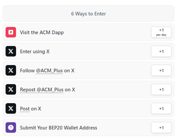
Task: Select the Post on X row text
Action: [30, 109]
